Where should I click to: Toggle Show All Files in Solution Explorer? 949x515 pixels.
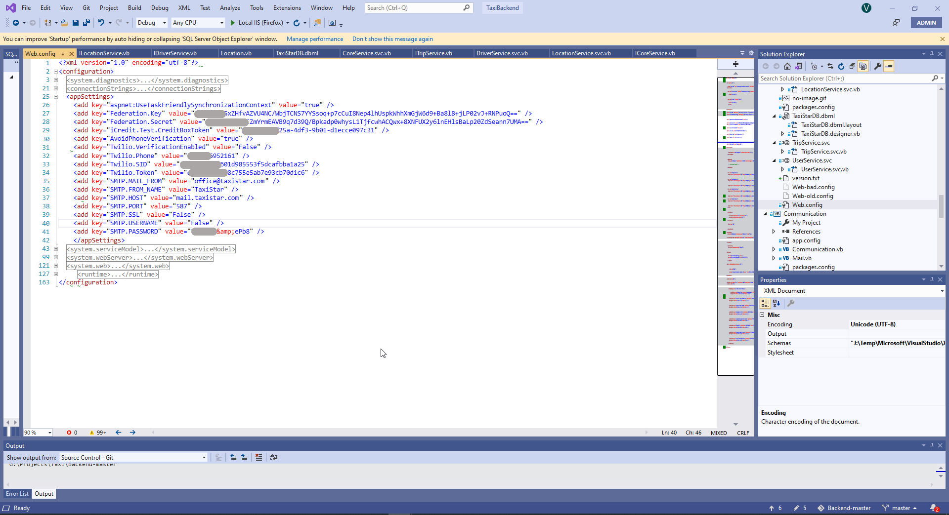click(863, 66)
